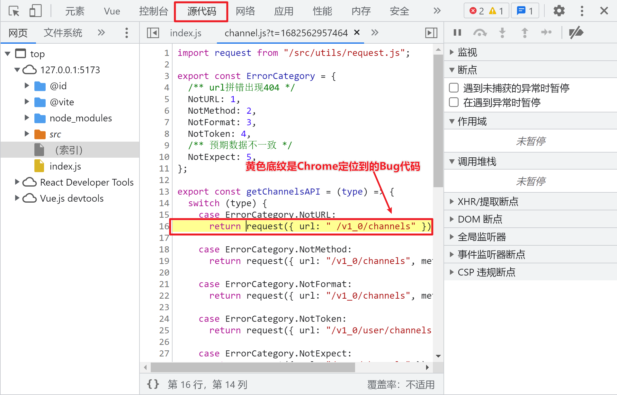
Task: Click the vertical scrollbar down arrow
Action: 438,356
